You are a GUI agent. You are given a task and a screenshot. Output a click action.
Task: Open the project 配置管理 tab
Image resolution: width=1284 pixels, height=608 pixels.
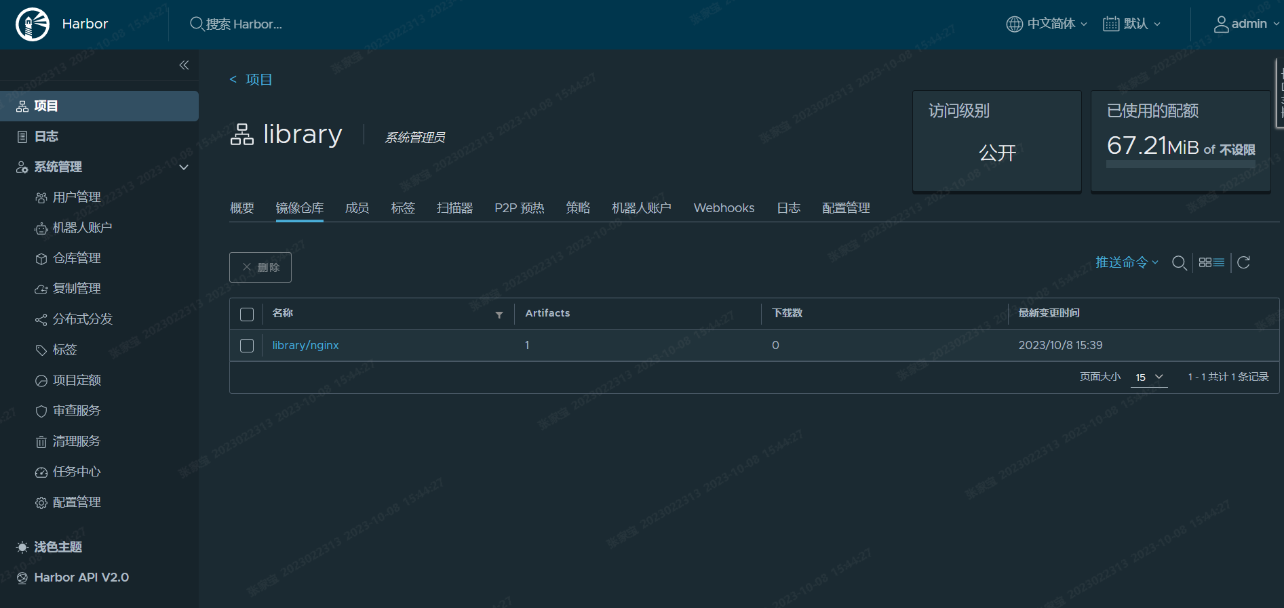click(846, 208)
